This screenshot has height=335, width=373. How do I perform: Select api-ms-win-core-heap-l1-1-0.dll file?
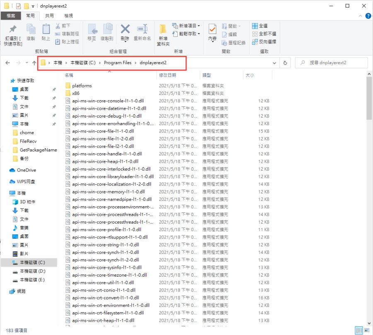point(105,161)
